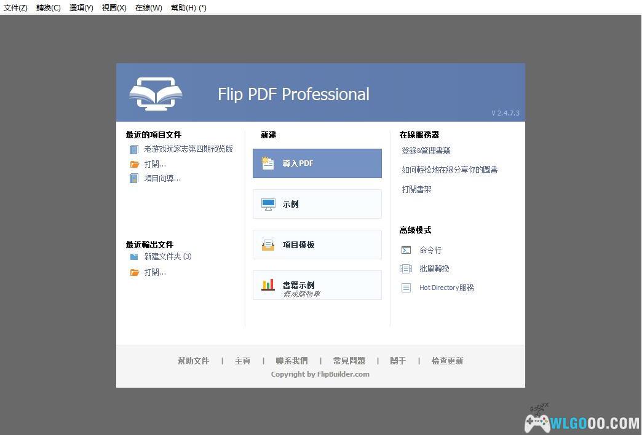Click the 書籍示例 chart icon
The width and height of the screenshot is (642, 435).
point(268,284)
